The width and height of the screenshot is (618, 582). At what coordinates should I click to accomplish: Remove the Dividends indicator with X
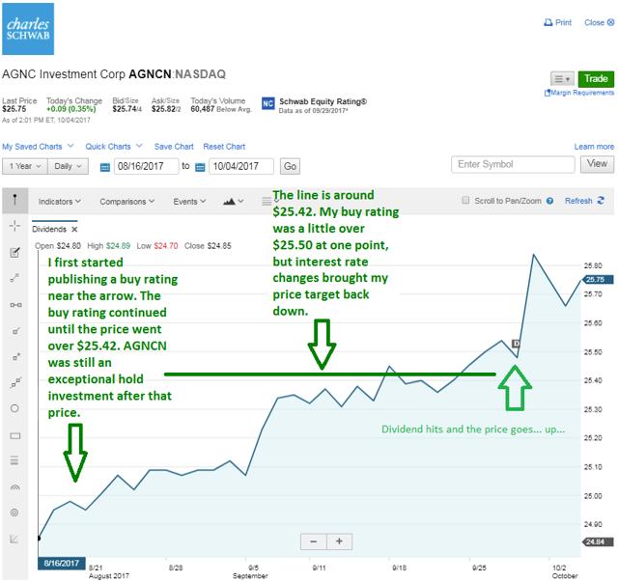pyautogui.click(x=74, y=230)
